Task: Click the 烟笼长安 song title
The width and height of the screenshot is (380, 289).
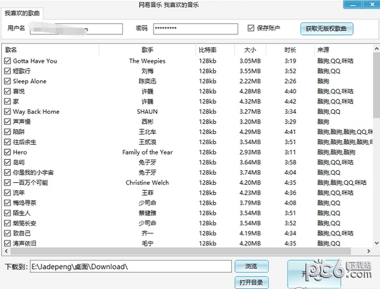Action: click(25, 223)
